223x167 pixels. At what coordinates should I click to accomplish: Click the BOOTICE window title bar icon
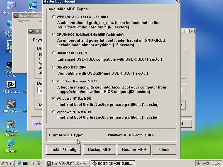tap(30, 31)
